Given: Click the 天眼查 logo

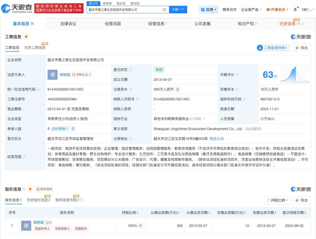Looking at the screenshot, I should coord(16,8).
